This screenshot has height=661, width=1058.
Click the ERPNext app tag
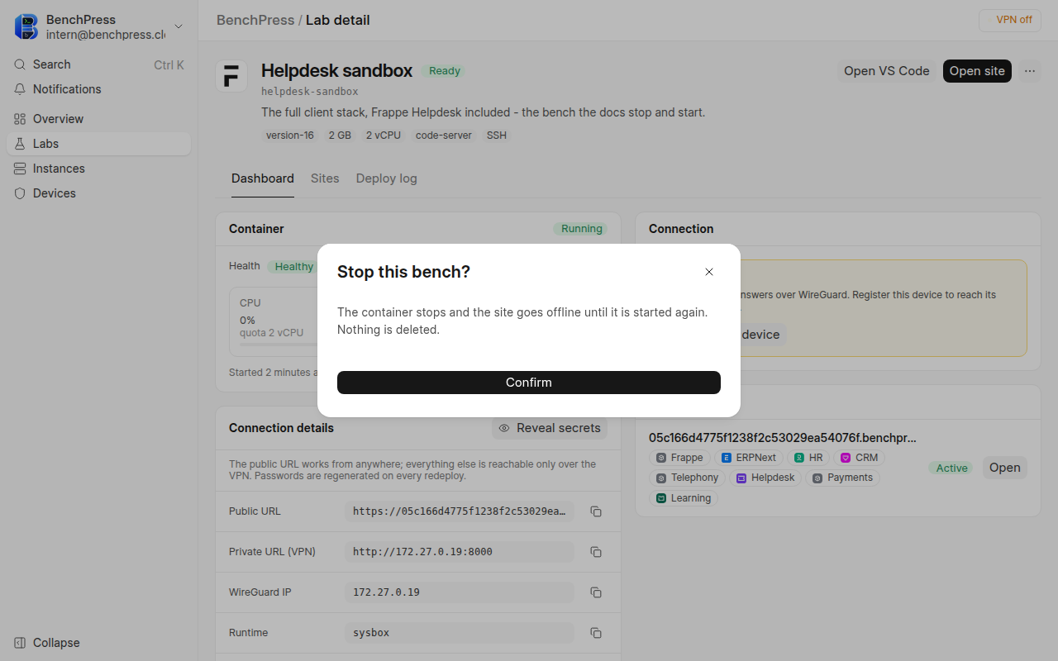(x=749, y=458)
